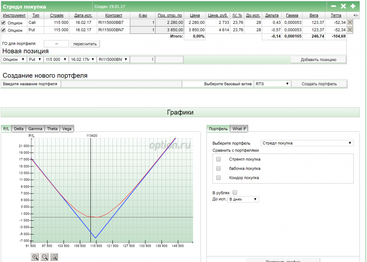Delete the Call option row
This screenshot has height=262, width=367.
[x=350, y=22]
